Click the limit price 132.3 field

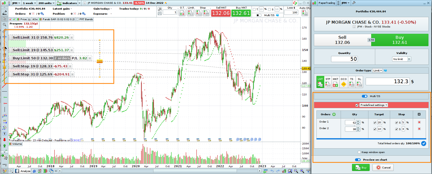[388, 81]
